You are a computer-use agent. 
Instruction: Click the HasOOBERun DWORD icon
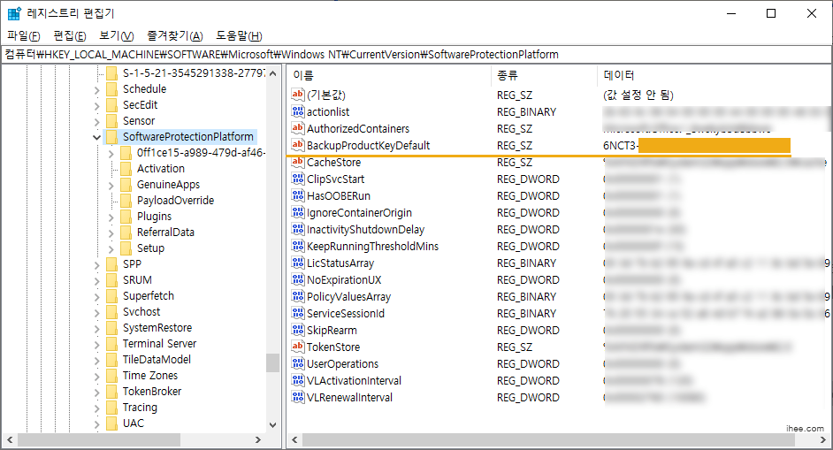click(x=297, y=195)
